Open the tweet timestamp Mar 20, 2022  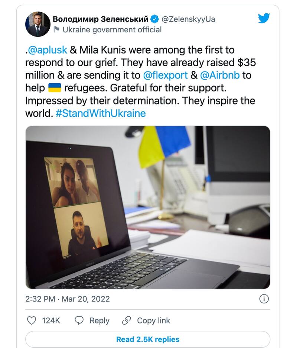pos(85,299)
